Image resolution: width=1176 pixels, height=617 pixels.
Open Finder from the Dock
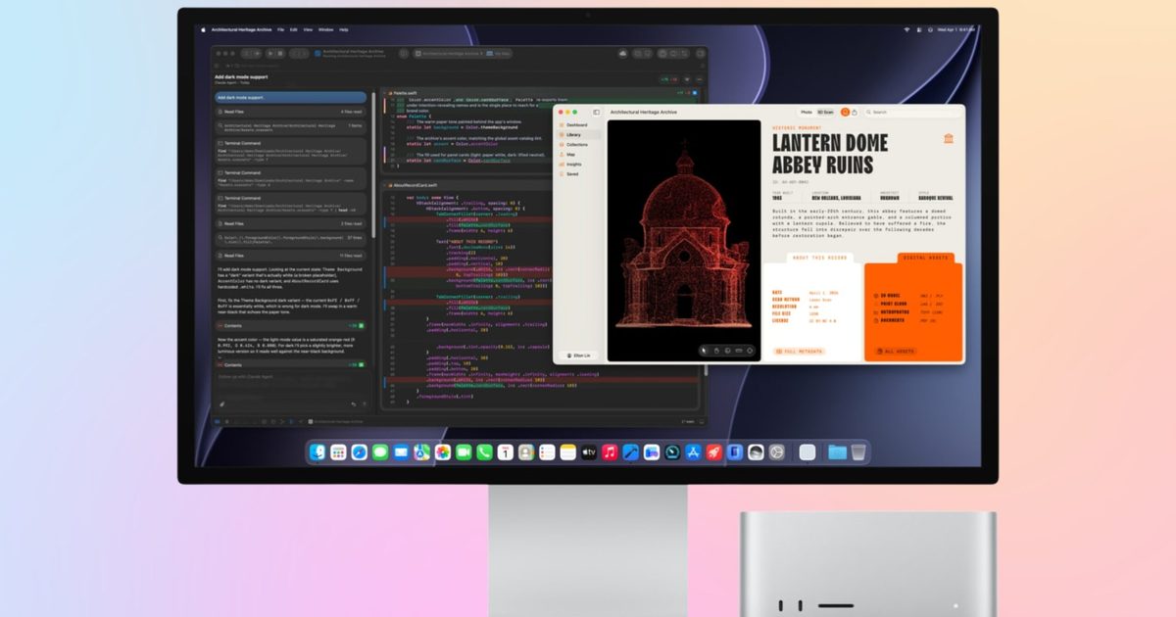click(318, 452)
